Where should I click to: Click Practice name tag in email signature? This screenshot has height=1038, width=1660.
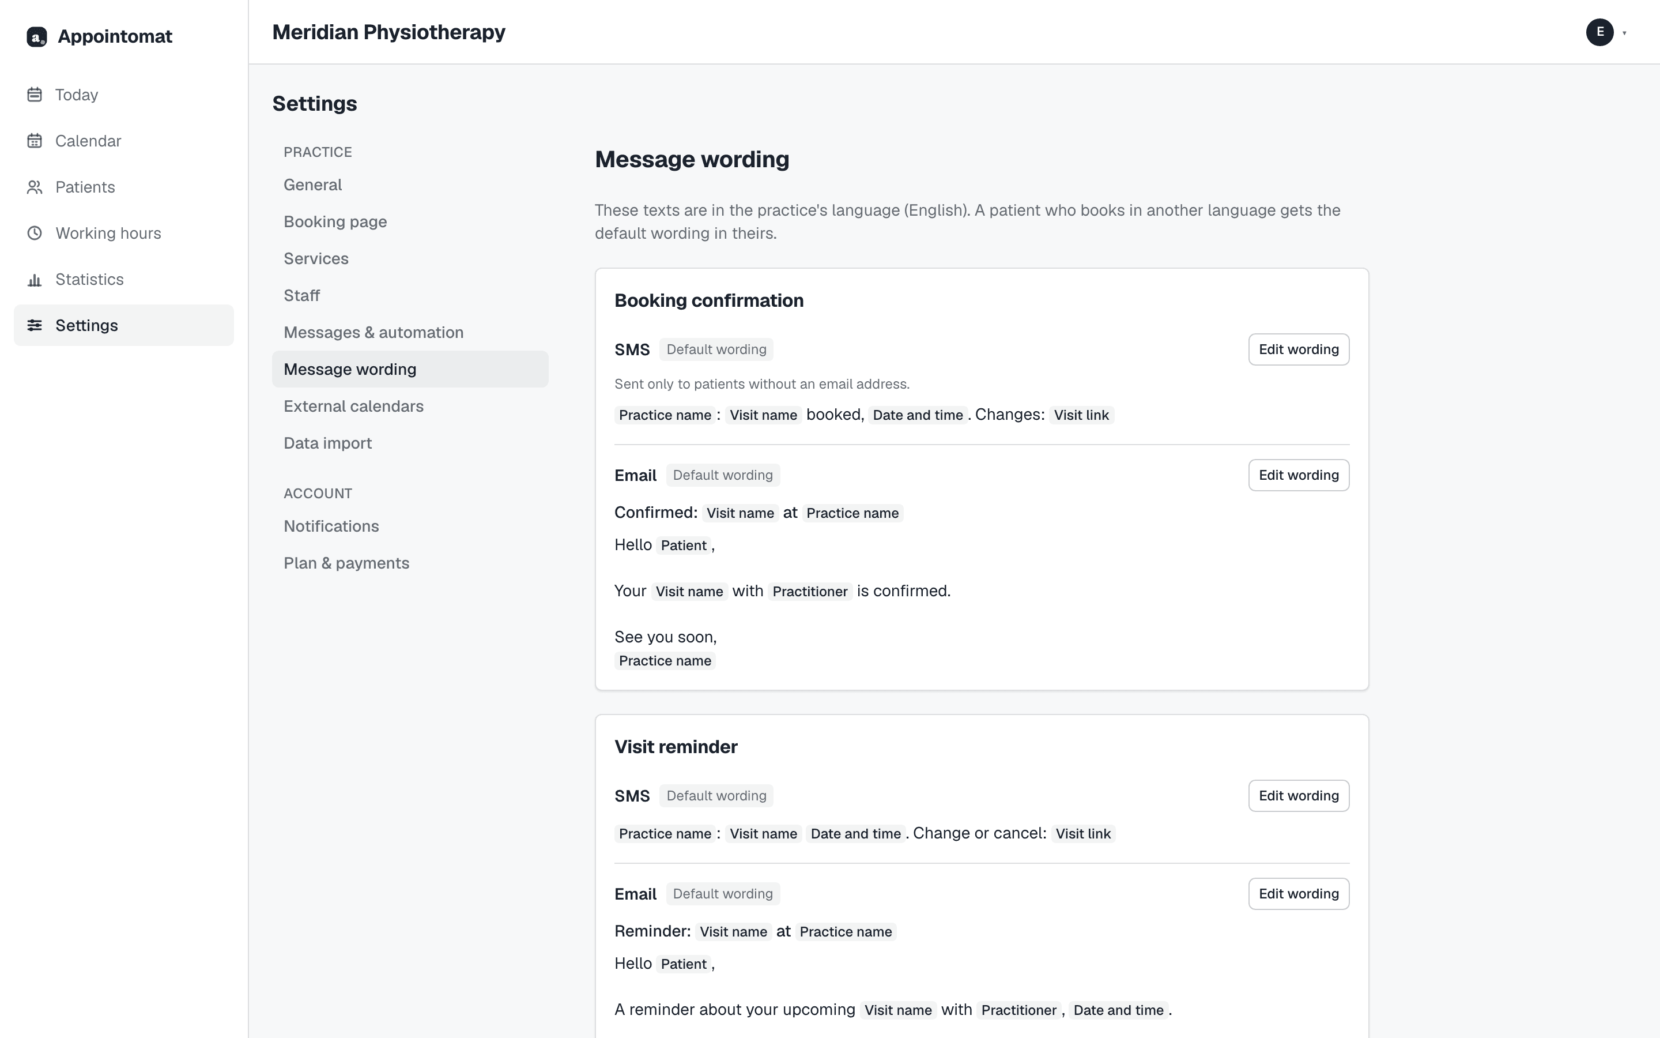665,661
